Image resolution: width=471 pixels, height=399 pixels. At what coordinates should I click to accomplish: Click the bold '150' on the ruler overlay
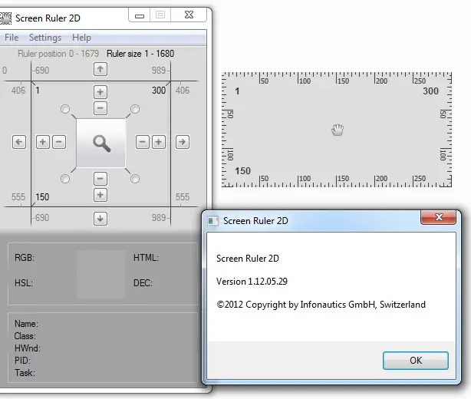[x=242, y=171]
